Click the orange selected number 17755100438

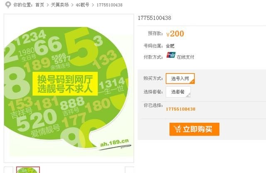tap(181, 109)
